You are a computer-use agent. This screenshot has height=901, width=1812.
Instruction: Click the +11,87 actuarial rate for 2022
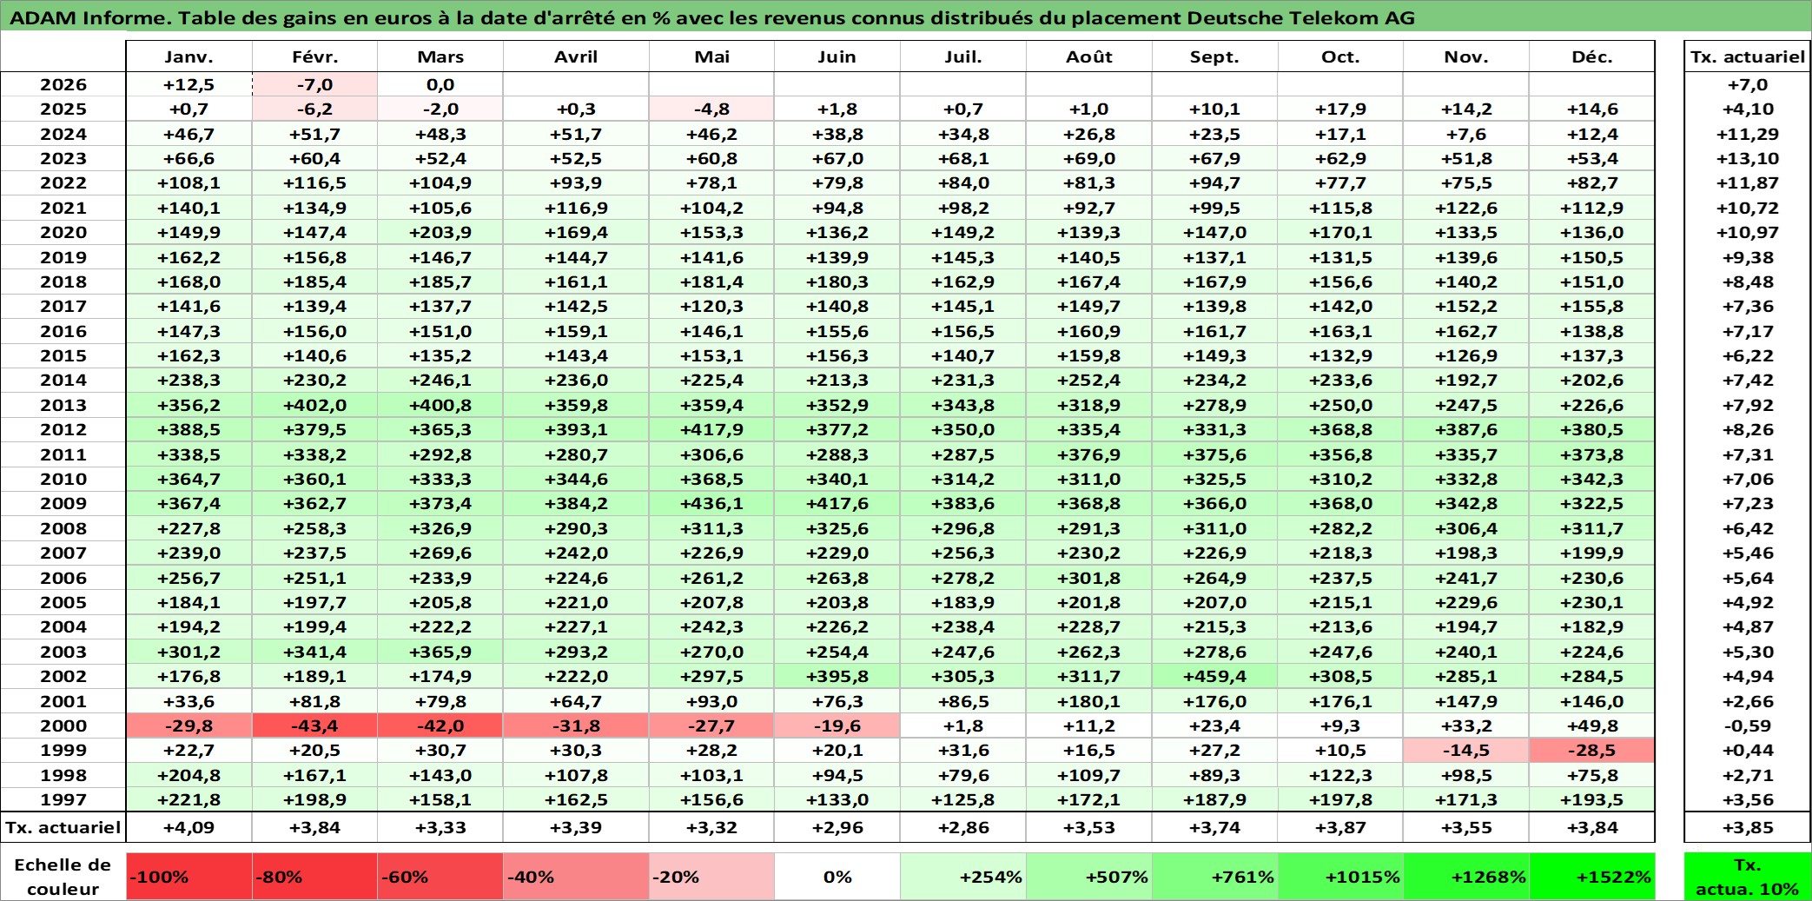pyautogui.click(x=1747, y=182)
